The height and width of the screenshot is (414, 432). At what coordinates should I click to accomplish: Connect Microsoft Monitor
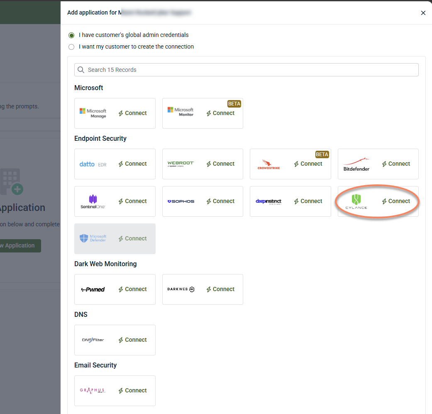(220, 113)
